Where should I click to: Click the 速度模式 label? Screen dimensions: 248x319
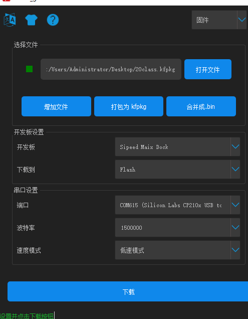tap(29, 250)
